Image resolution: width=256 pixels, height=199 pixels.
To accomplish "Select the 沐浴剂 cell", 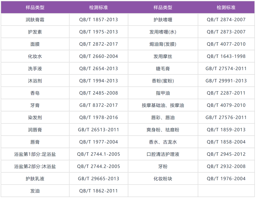I will pyautogui.click(x=35, y=81).
